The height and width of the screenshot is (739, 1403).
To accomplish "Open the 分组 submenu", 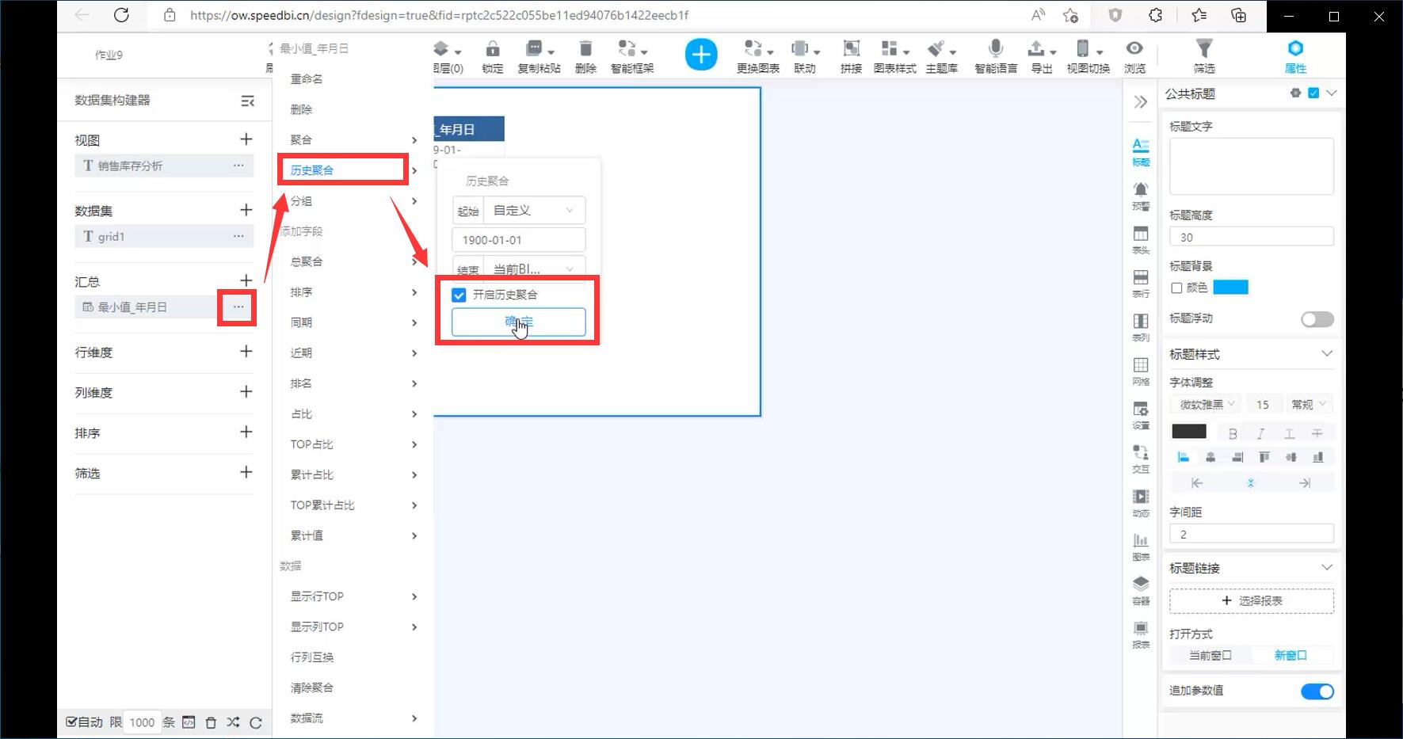I will pos(353,201).
